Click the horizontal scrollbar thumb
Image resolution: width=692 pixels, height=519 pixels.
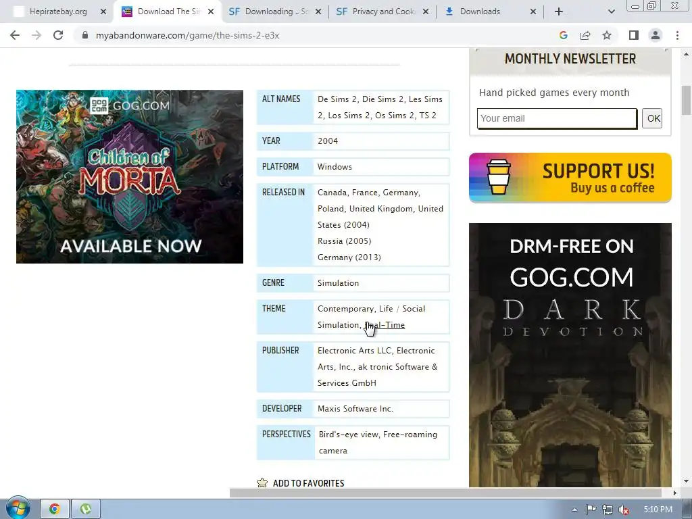point(445,493)
